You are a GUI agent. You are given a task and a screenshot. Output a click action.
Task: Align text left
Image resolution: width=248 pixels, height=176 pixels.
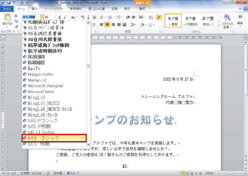pyautogui.click(x=102, y=24)
